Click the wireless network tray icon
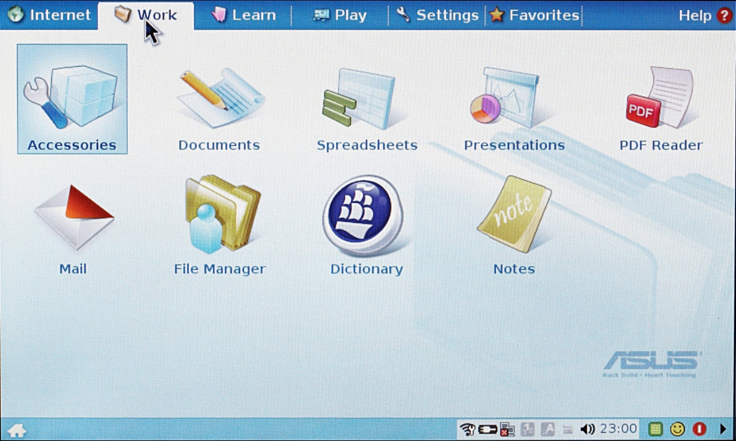 pos(467,429)
